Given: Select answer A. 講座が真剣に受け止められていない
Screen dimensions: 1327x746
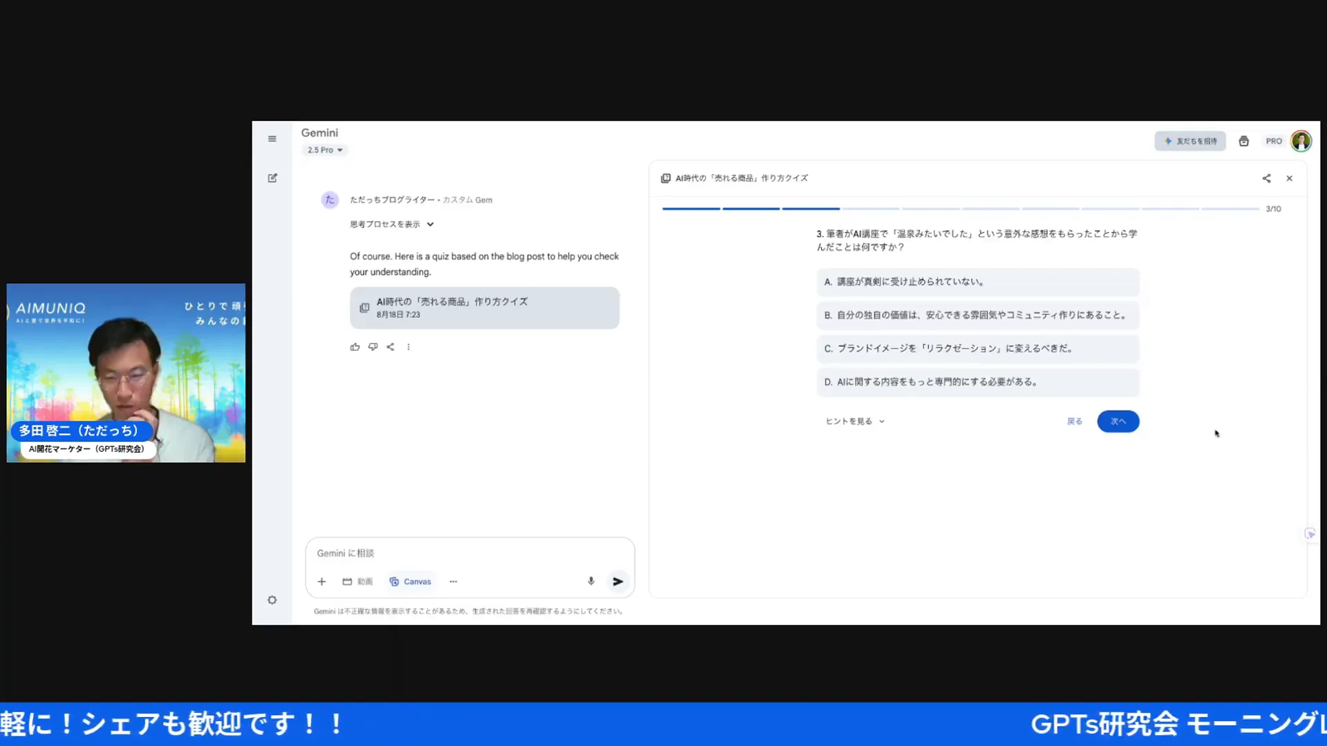Looking at the screenshot, I should click(x=977, y=282).
